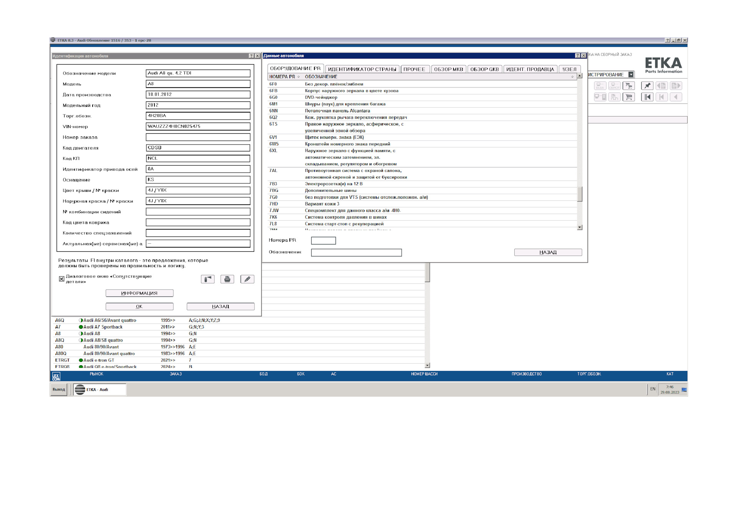Open the ПРОЧЕЕ tab

[x=414, y=69]
